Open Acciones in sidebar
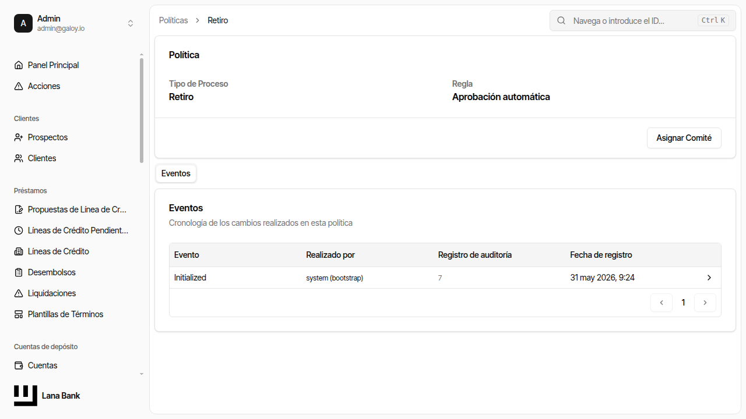The height and width of the screenshot is (419, 746). [x=75, y=86]
